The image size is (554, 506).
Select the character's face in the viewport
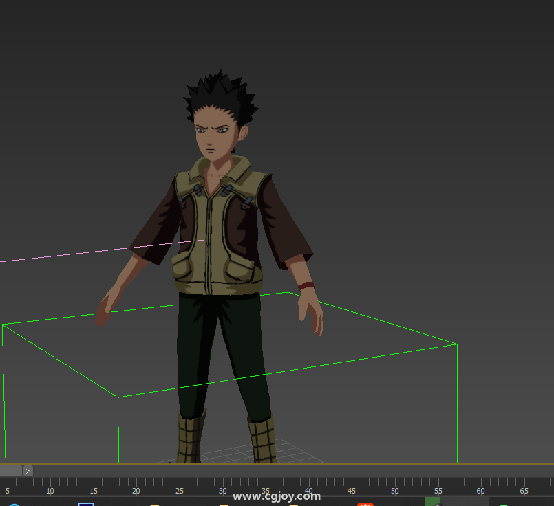point(213,136)
